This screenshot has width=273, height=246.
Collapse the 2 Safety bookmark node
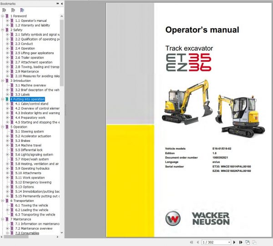click(x=2, y=30)
